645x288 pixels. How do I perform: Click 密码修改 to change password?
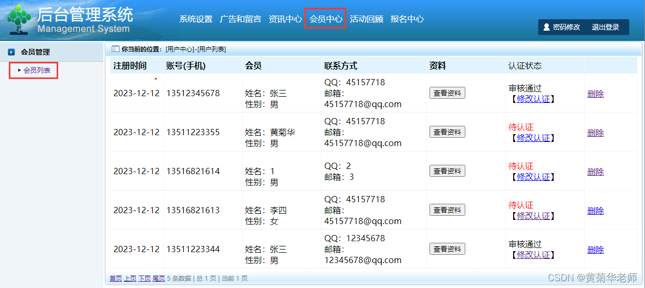pos(566,27)
